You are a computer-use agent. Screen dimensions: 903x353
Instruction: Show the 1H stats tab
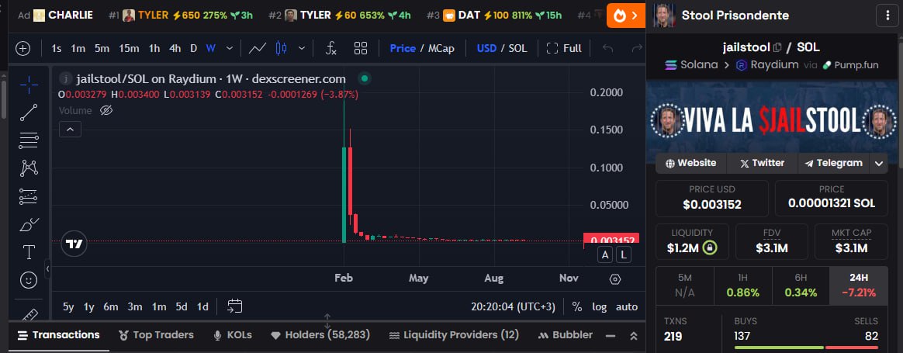742,286
